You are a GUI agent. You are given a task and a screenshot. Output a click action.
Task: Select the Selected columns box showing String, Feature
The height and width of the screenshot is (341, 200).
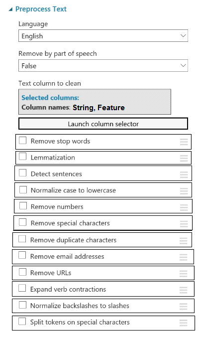tap(95, 102)
